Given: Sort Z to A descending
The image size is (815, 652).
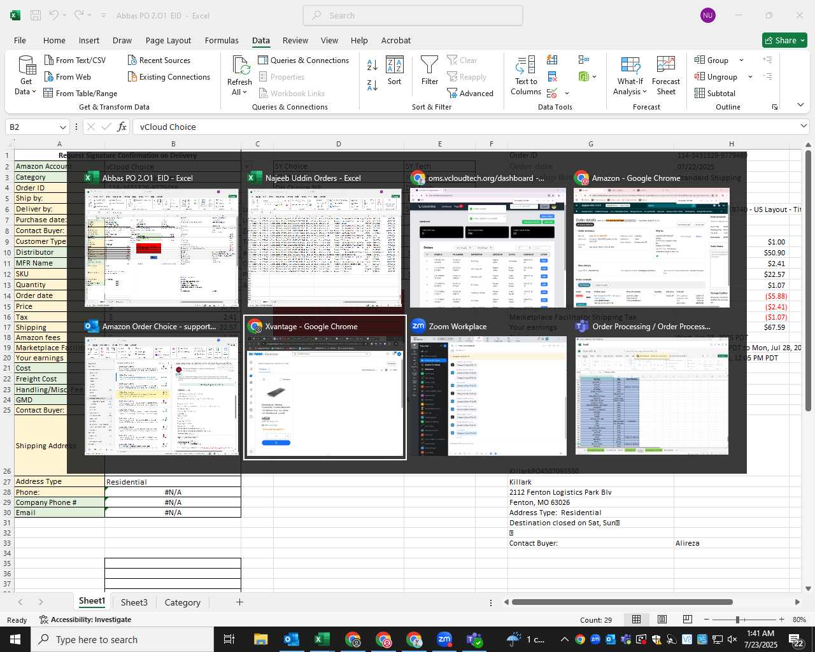Looking at the screenshot, I should pos(372,85).
